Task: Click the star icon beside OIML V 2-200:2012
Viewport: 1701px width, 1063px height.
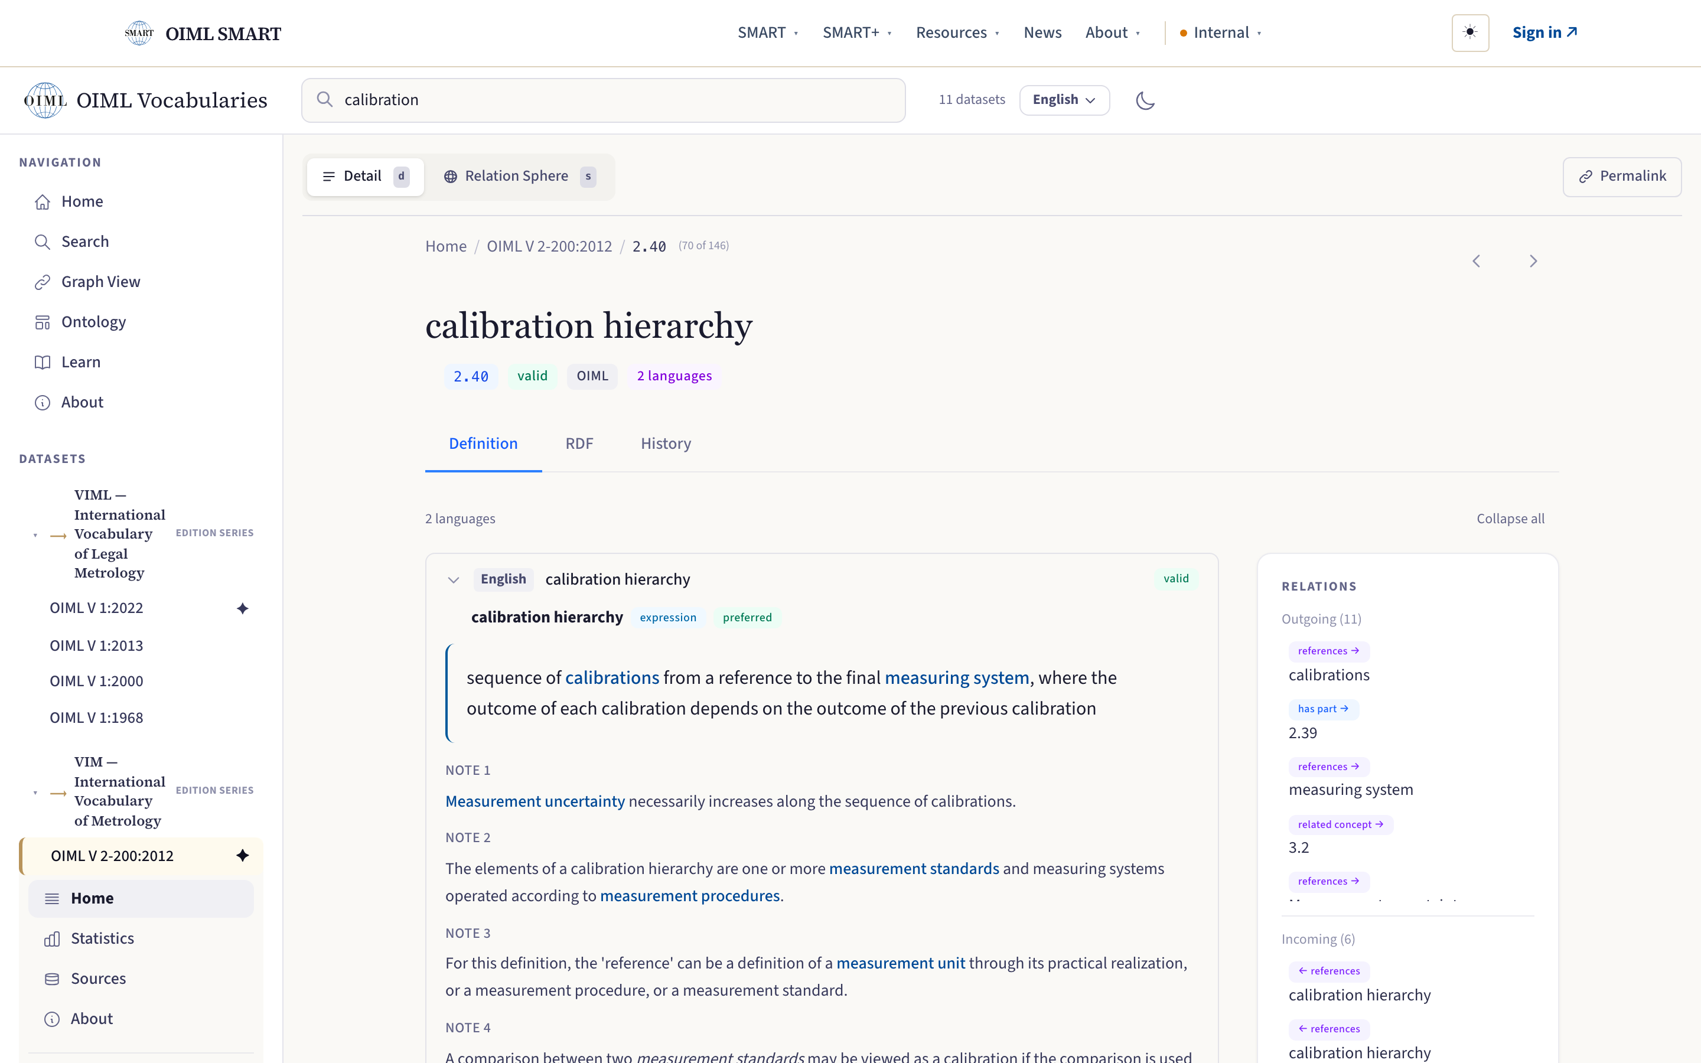Action: click(243, 856)
